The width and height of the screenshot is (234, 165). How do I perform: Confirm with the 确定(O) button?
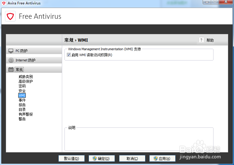(102, 159)
